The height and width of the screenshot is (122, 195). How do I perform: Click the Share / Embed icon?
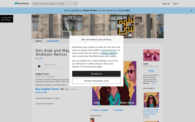click(92, 110)
